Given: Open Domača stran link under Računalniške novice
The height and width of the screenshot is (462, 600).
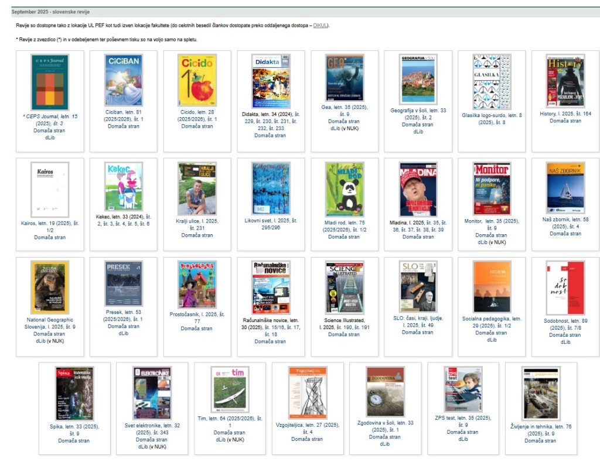Looking at the screenshot, I should click(x=270, y=341).
